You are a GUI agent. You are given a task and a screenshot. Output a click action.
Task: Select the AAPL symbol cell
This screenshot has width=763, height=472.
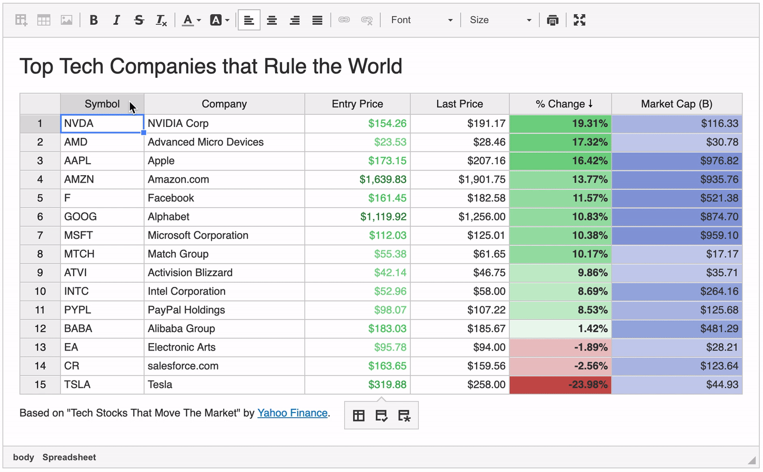(102, 161)
